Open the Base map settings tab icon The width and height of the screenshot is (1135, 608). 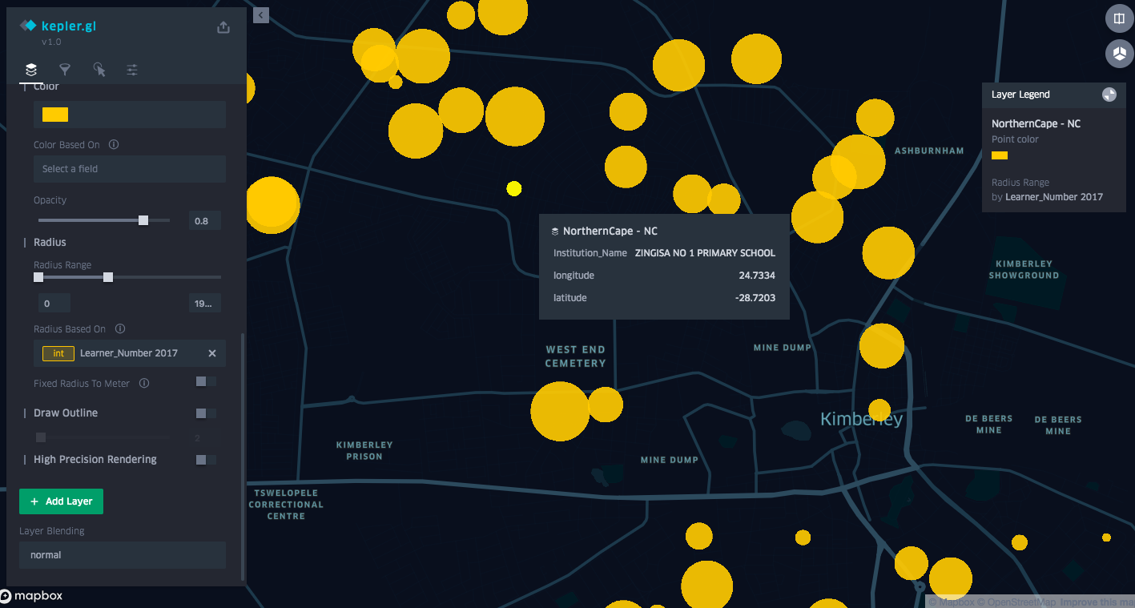pos(132,70)
